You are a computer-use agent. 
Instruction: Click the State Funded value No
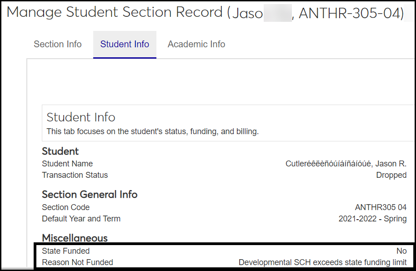point(401,251)
